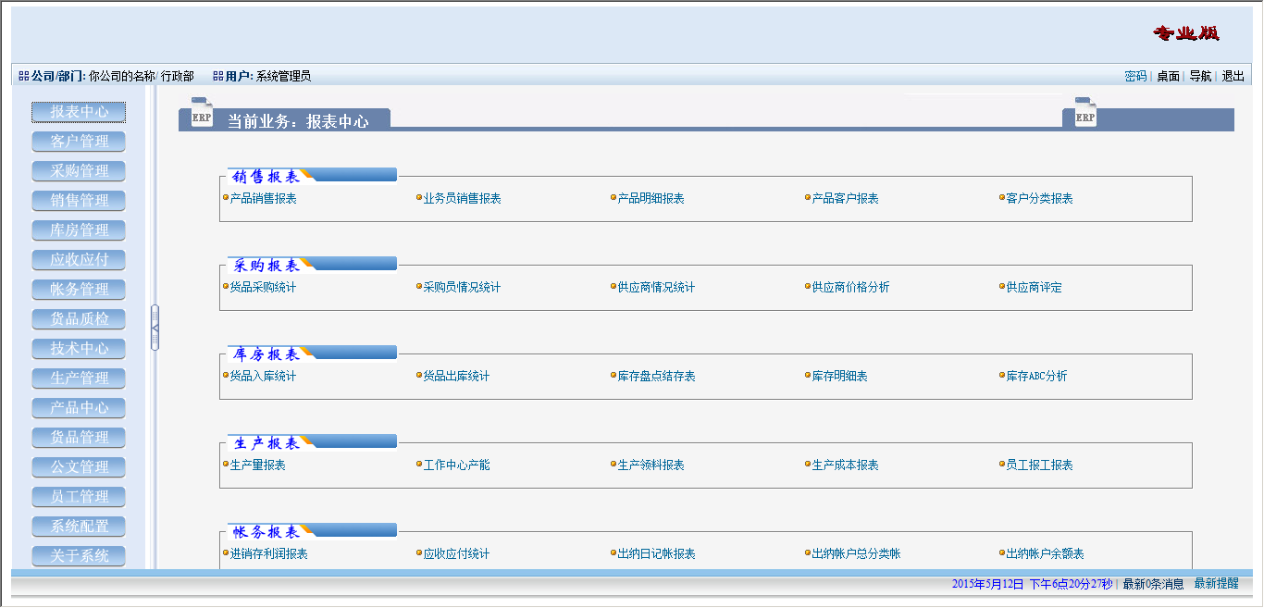This screenshot has height=608, width=1264.
Task: Open the 库存ABC分析 report
Action: coord(1036,377)
